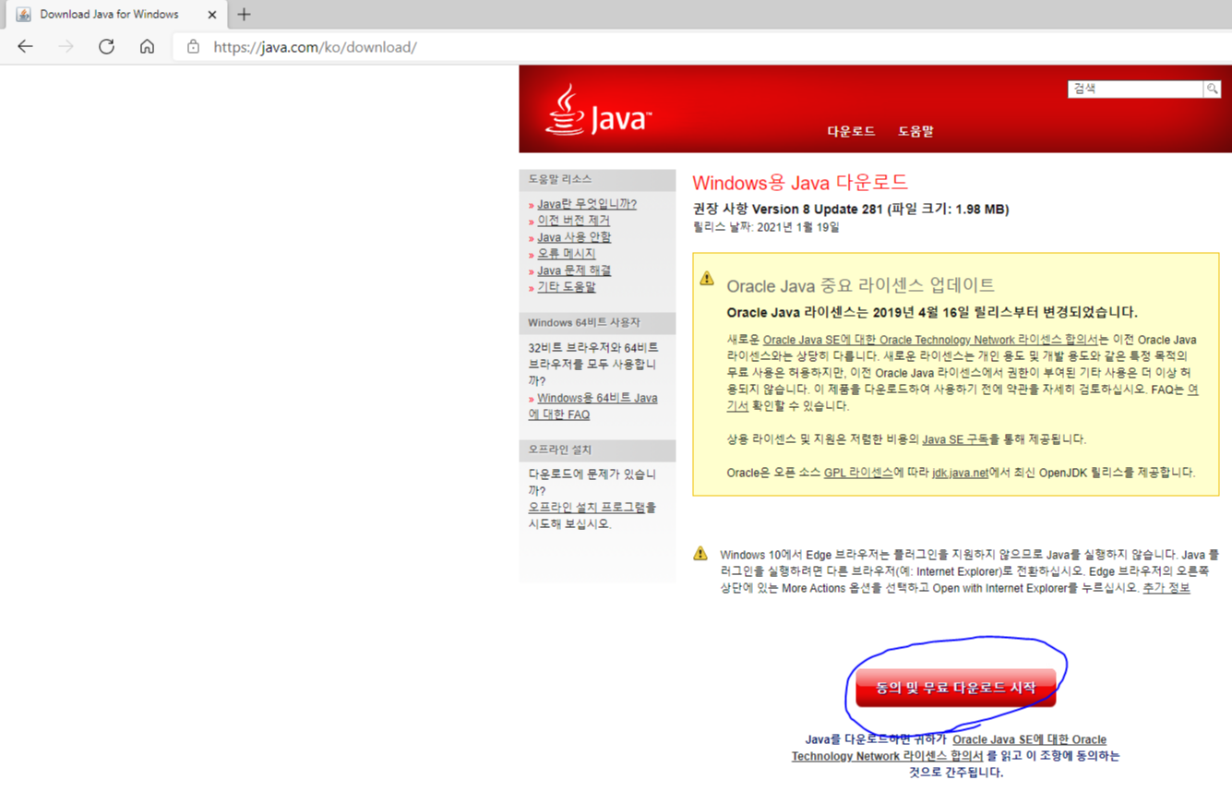The height and width of the screenshot is (804, 1232).
Task: Click 동의 및 무료 다운로드 시작 button
Action: coord(955,688)
